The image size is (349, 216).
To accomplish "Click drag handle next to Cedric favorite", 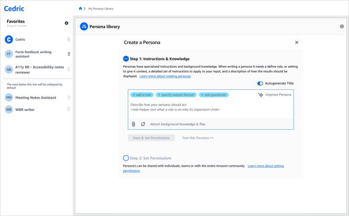I will tap(68, 40).
